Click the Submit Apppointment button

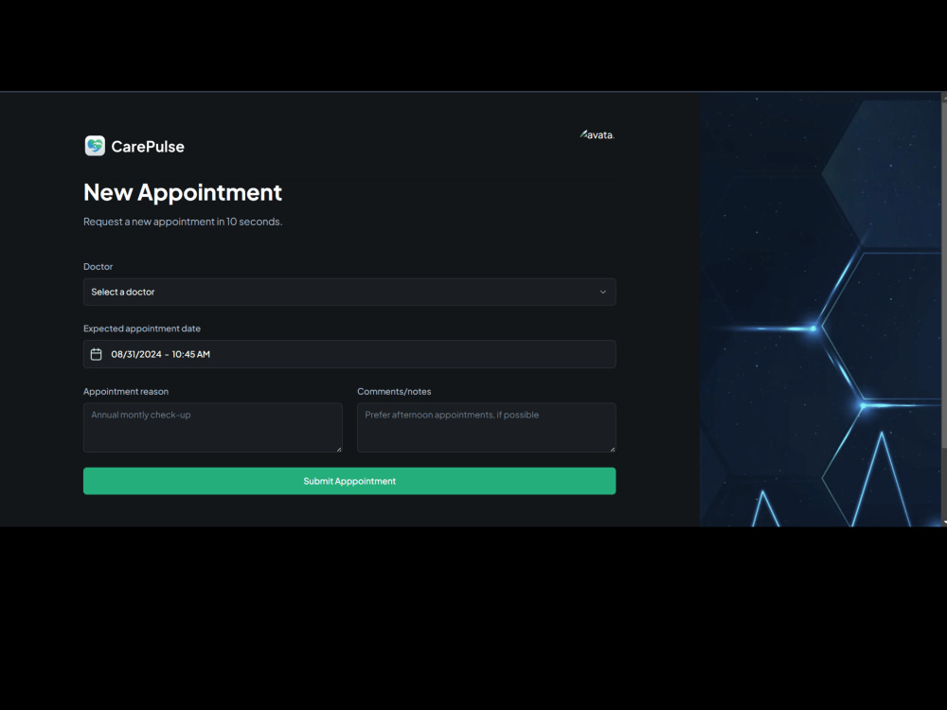349,481
